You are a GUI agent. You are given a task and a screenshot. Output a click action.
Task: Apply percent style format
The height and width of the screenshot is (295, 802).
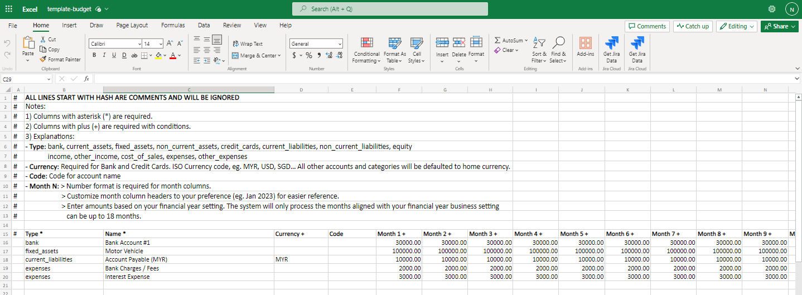click(308, 55)
